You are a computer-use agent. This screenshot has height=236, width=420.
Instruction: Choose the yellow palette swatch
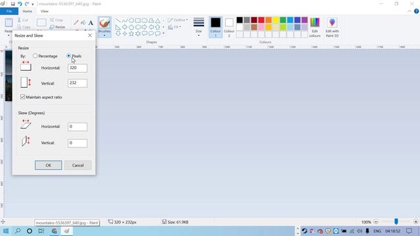click(x=276, y=20)
